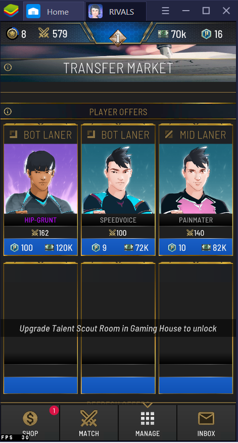The height and width of the screenshot is (443, 238).
Task: Open the Inbox envelope icon
Action: (x=206, y=419)
